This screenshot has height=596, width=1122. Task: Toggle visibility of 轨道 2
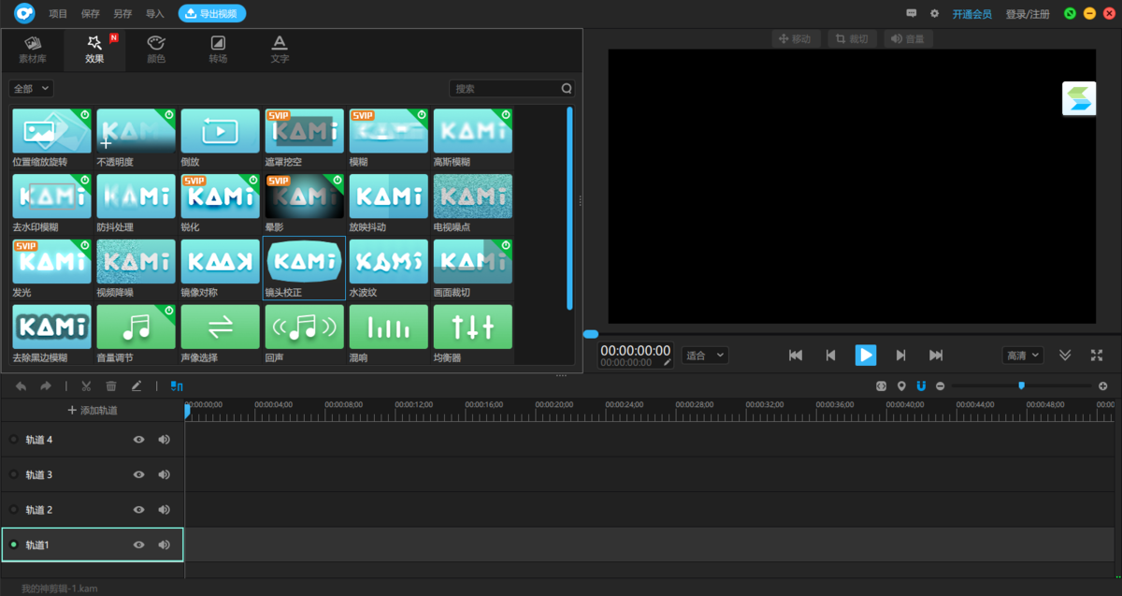[139, 510]
